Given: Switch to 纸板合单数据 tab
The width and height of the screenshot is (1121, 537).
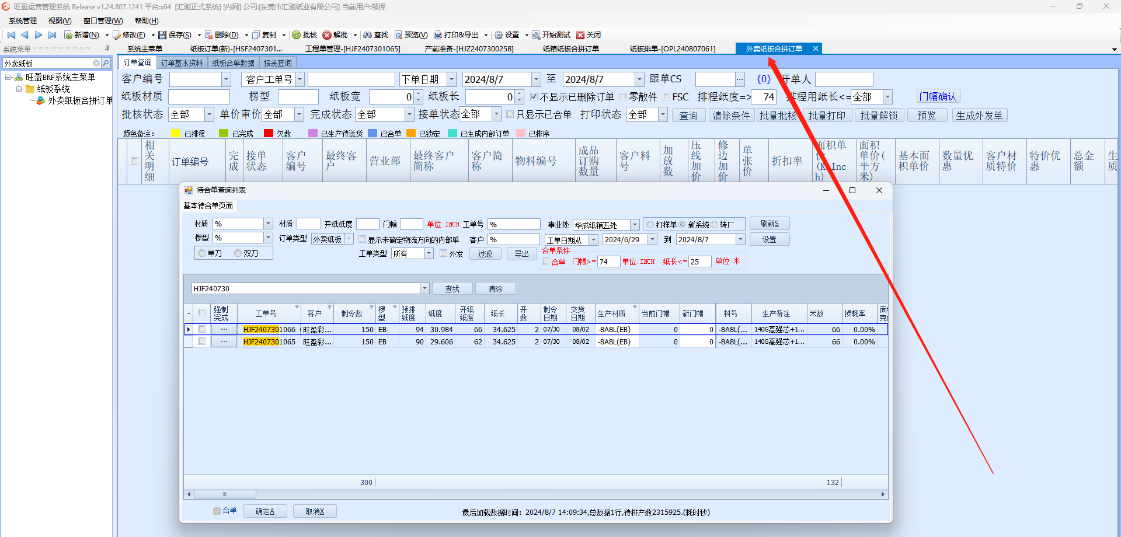Looking at the screenshot, I should tap(234, 63).
